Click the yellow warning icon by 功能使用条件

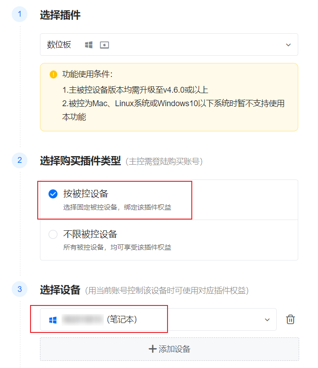point(53,74)
